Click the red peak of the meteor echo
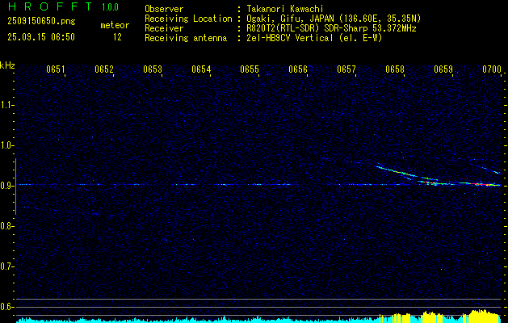 click(x=480, y=184)
